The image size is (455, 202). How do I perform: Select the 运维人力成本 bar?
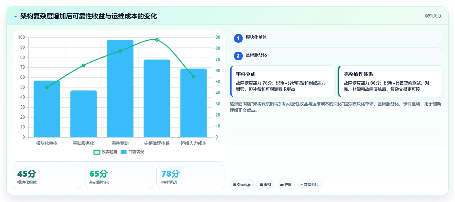click(x=194, y=103)
